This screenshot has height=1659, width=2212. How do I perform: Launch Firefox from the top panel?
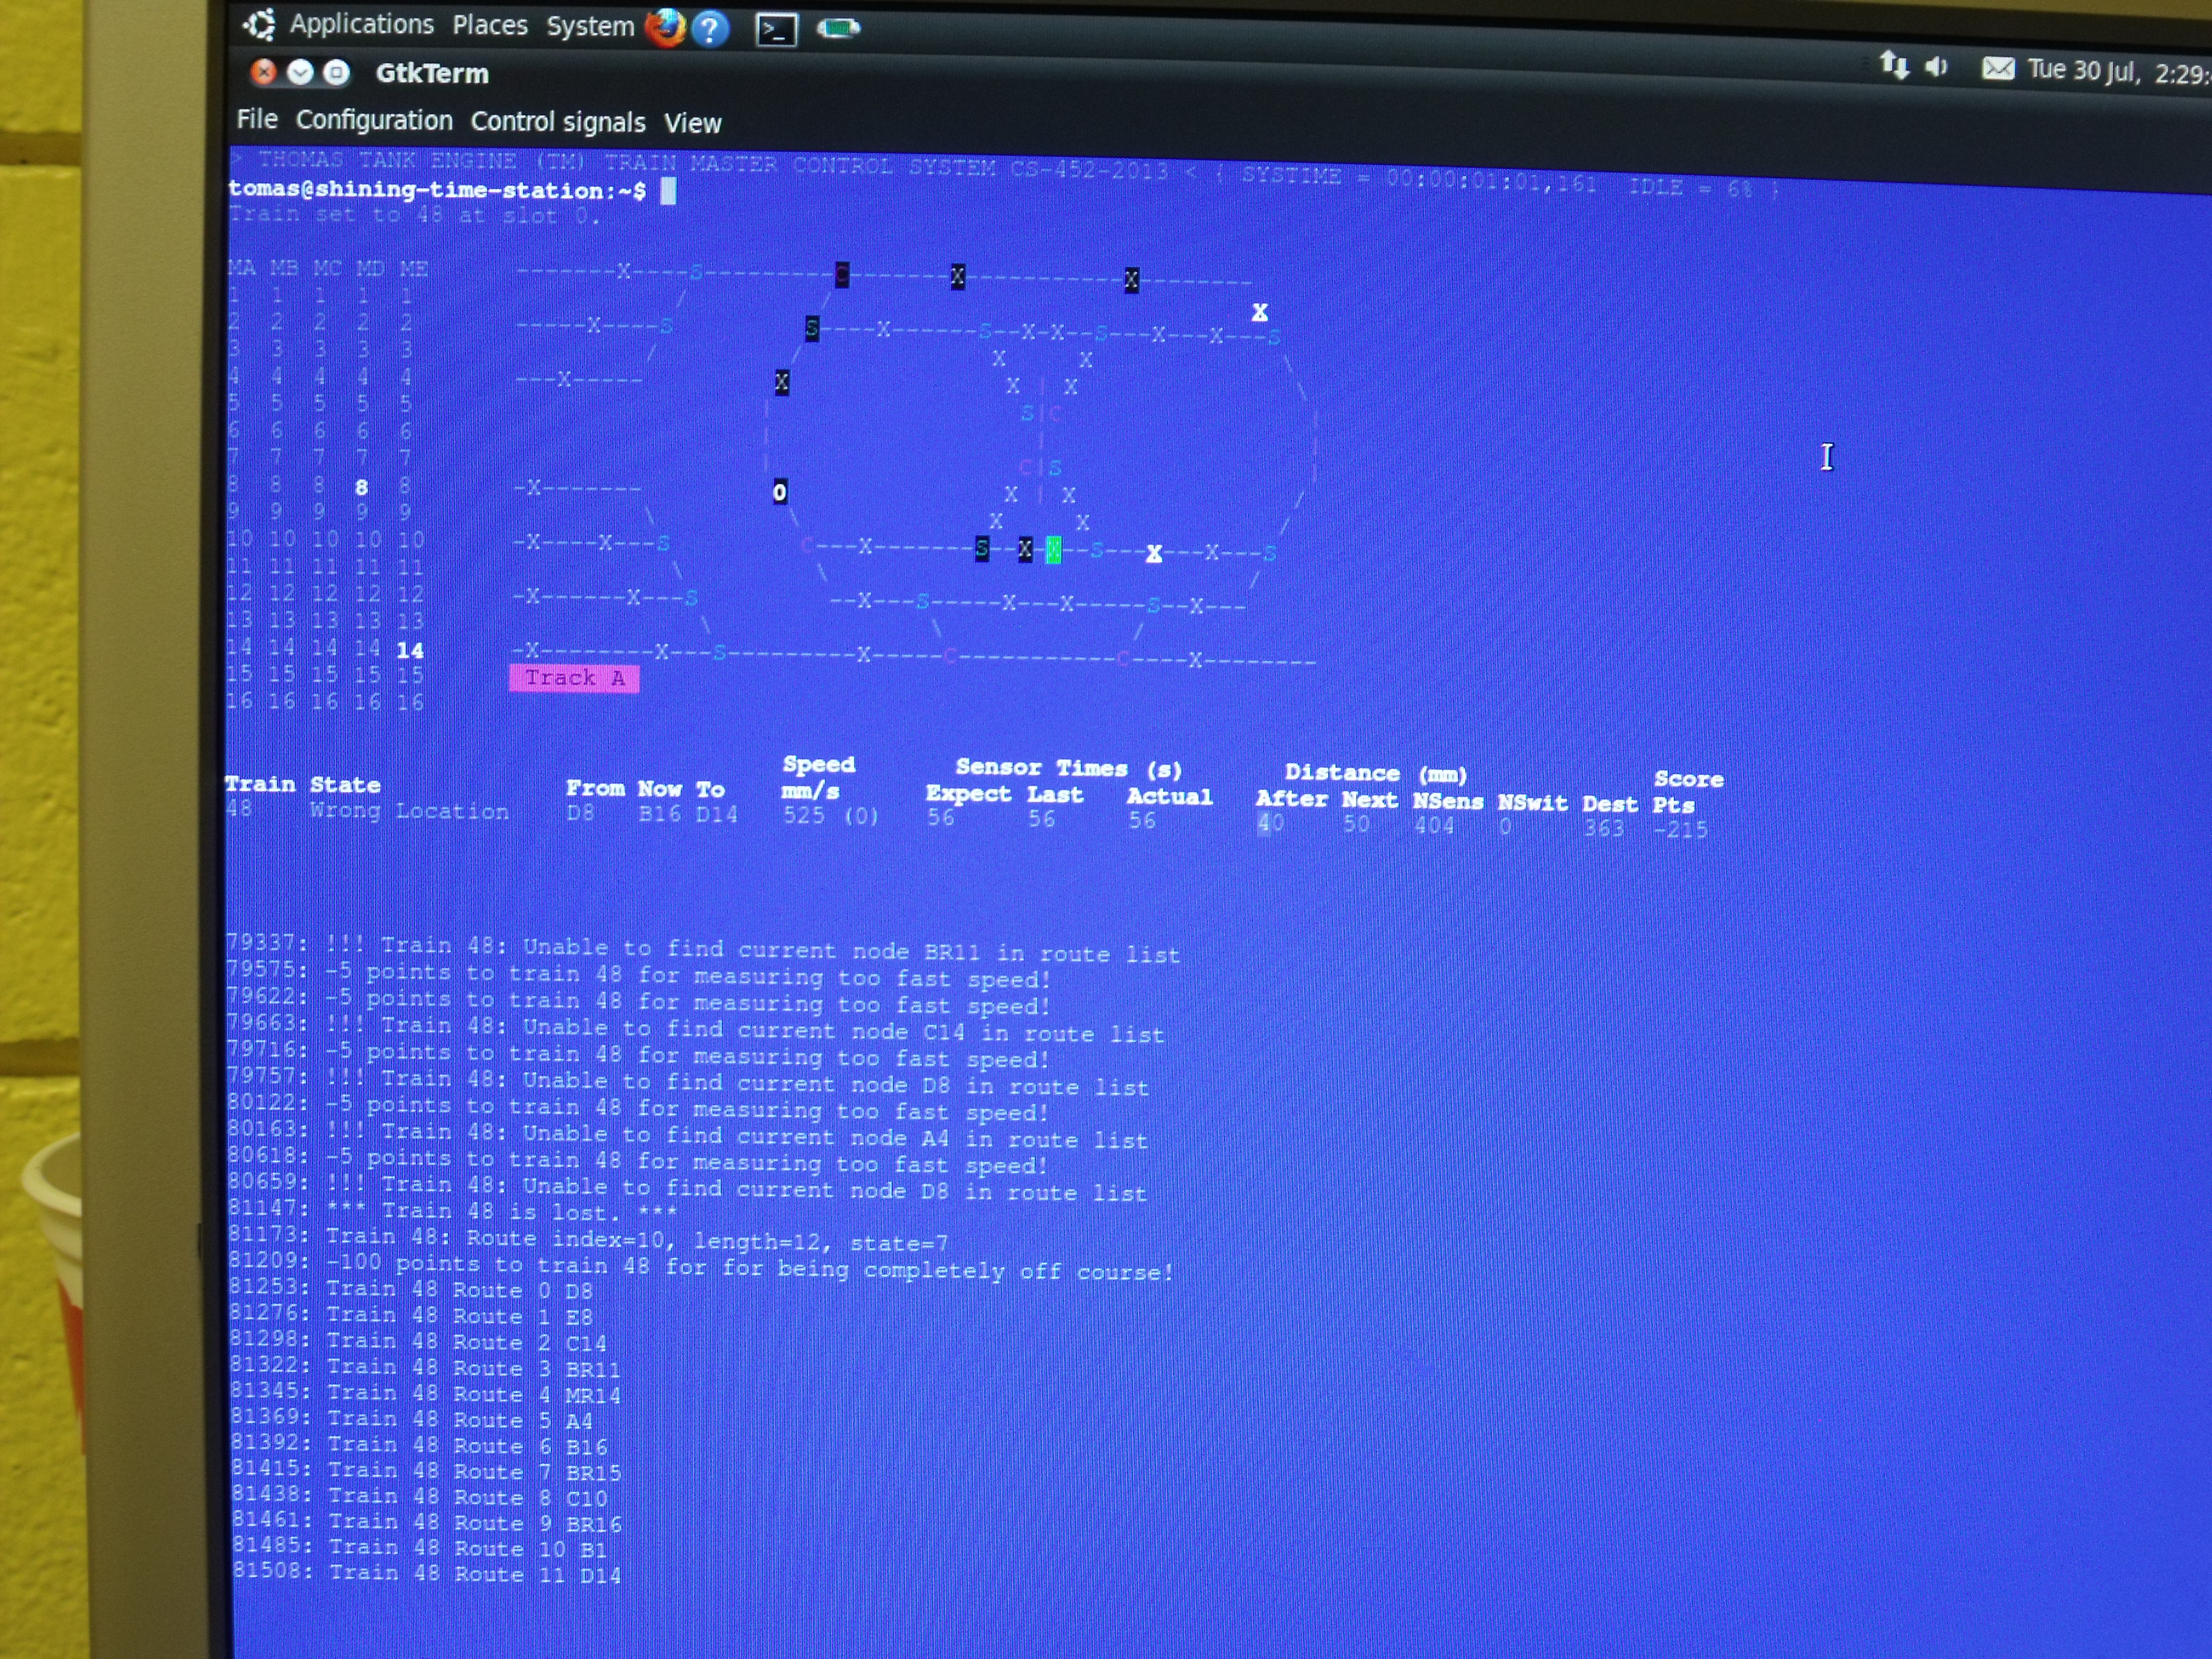(665, 27)
